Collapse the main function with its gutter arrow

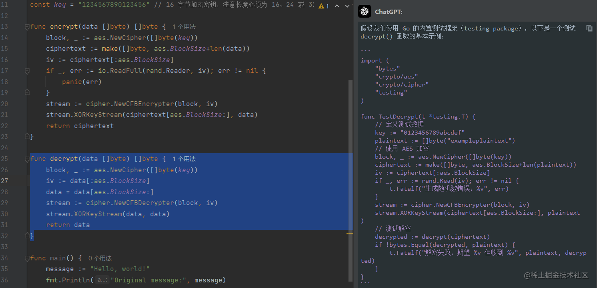pos(27,258)
